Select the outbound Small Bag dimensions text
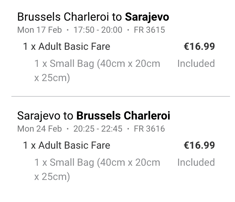The width and height of the screenshot is (235, 202). click(97, 70)
